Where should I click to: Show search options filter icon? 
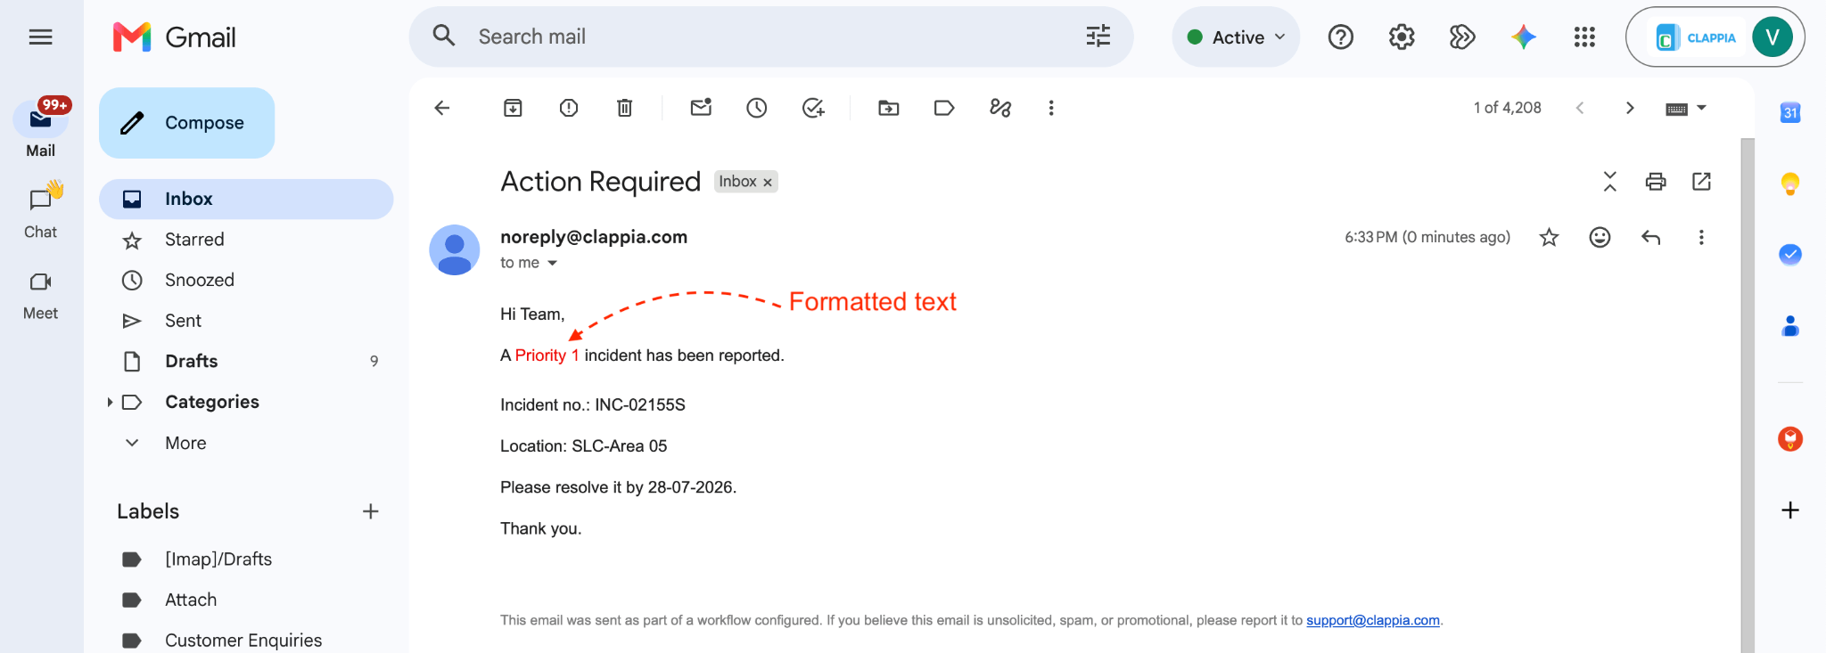click(1098, 37)
